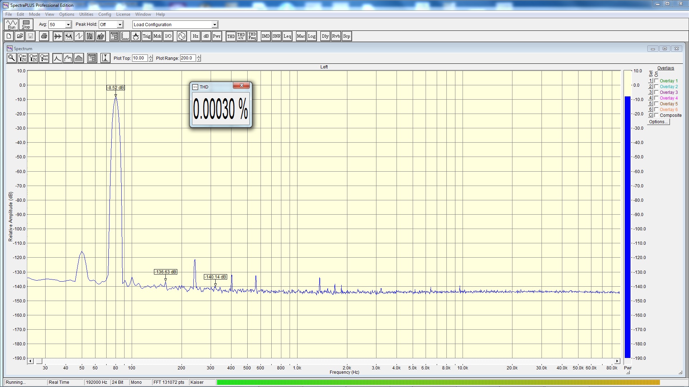This screenshot has width=689, height=387.
Task: Check the Composite overlay box
Action: 656,115
